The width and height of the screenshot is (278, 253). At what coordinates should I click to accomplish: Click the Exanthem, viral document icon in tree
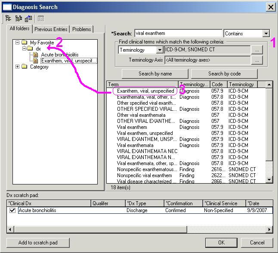(x=36, y=61)
